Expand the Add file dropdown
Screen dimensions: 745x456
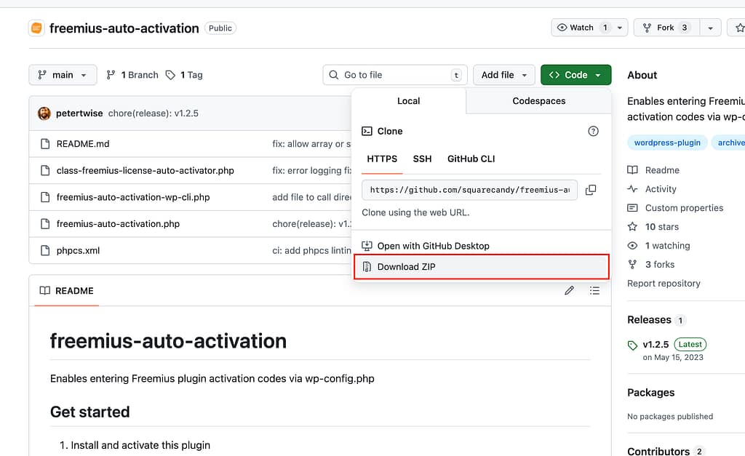point(504,75)
